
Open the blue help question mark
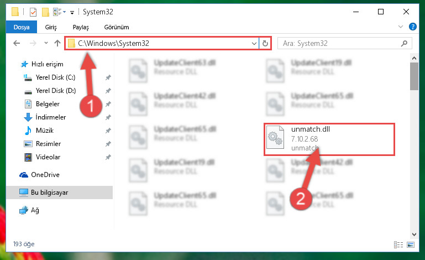click(412, 27)
